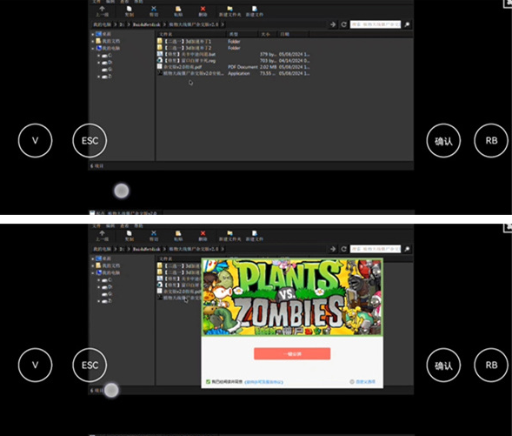Open the blue license agreement link in installer
This screenshot has width=512, height=436.
264,382
